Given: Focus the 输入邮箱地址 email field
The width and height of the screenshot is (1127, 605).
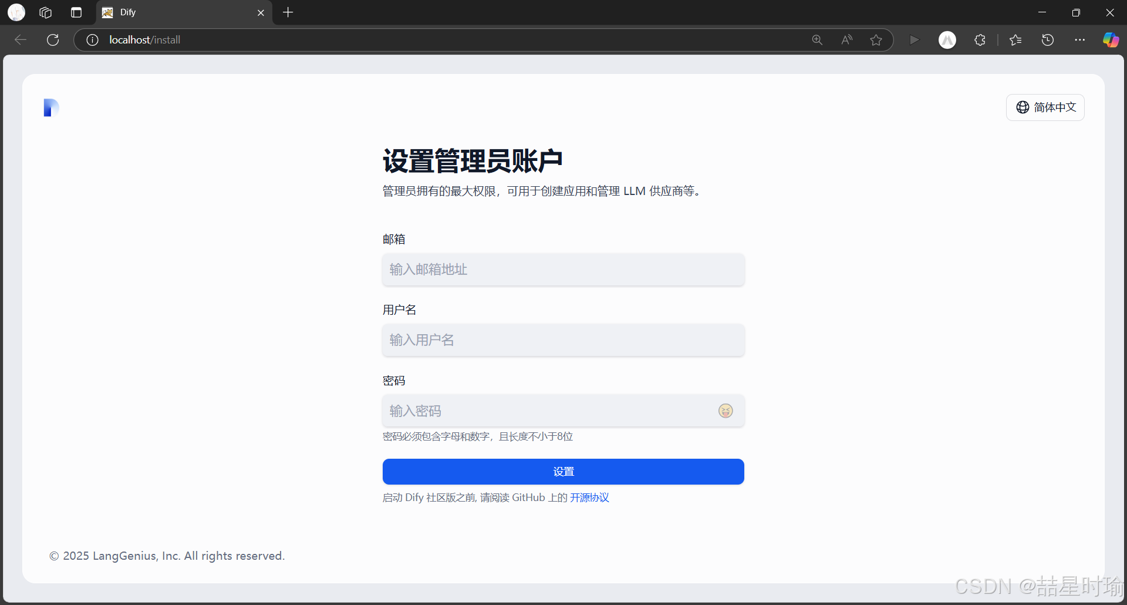Looking at the screenshot, I should pyautogui.click(x=563, y=270).
